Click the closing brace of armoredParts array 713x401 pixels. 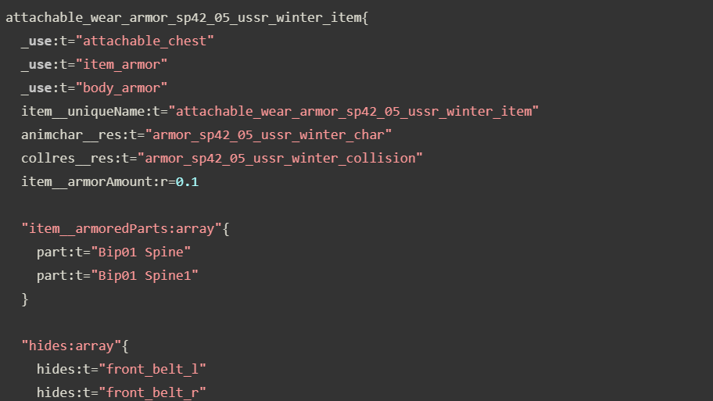(x=25, y=299)
